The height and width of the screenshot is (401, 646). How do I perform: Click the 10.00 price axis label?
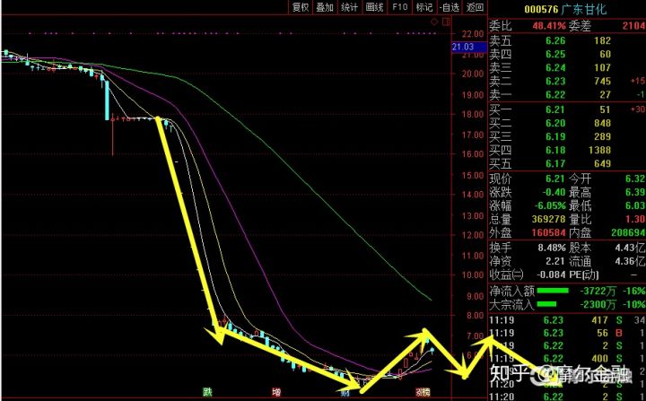coord(473,275)
